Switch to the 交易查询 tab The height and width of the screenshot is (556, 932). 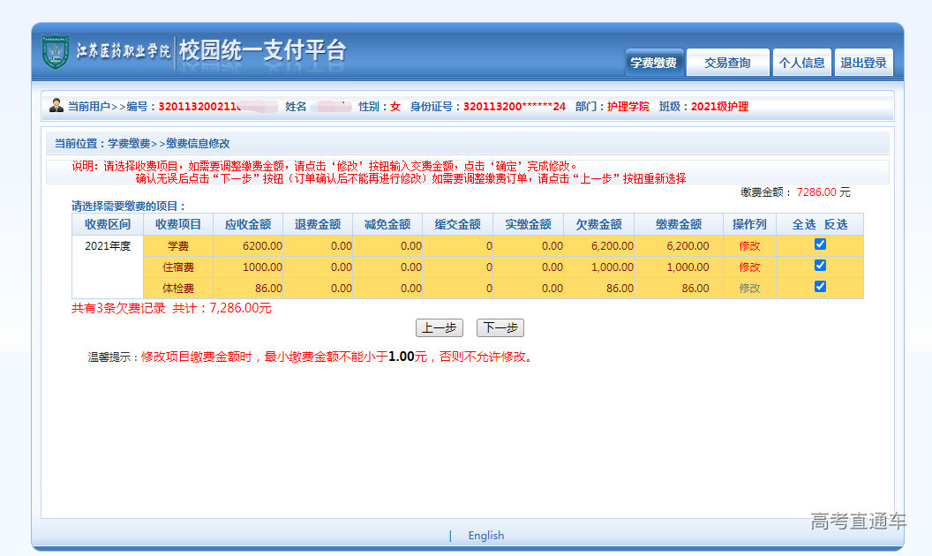727,63
